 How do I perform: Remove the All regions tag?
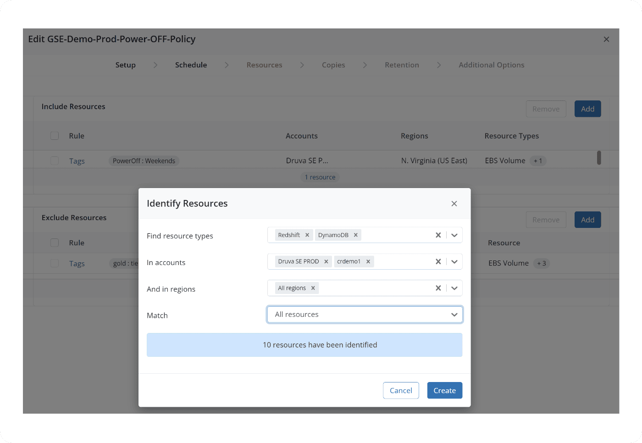(x=313, y=288)
